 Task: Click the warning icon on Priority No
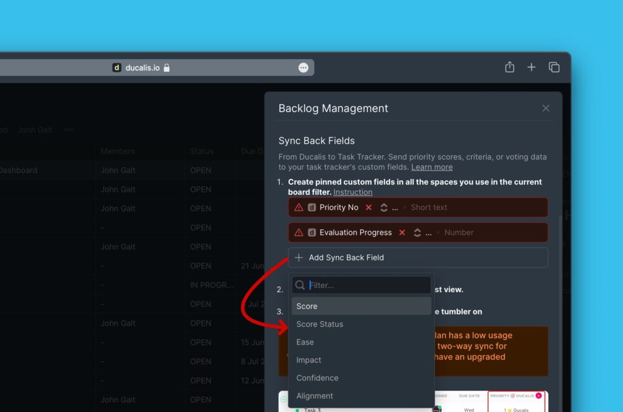(299, 208)
